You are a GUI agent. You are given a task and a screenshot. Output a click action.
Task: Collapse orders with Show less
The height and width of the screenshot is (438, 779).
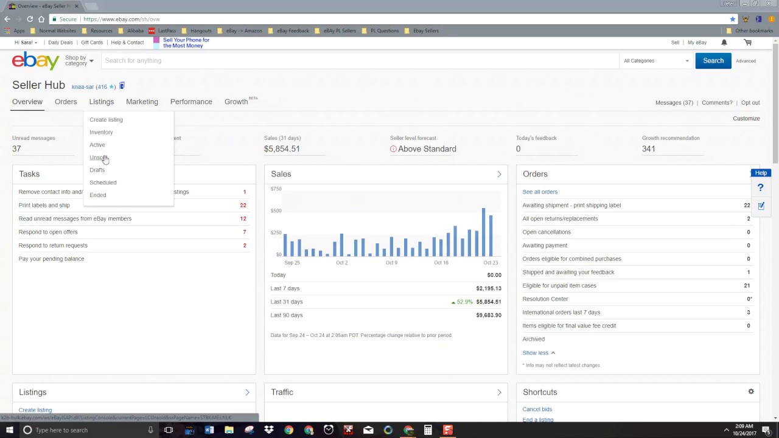539,353
